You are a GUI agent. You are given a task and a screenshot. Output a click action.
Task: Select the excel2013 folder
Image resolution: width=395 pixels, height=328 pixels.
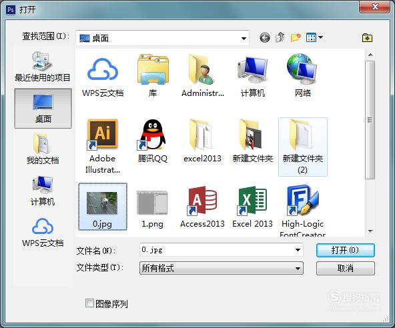tap(202, 141)
